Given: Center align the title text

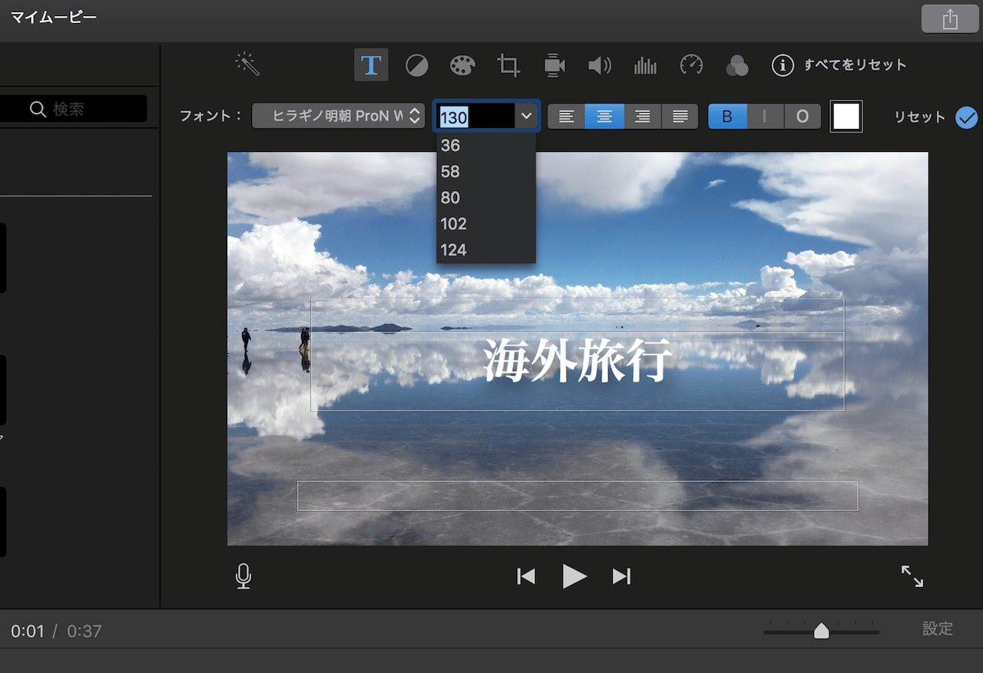Looking at the screenshot, I should point(604,117).
